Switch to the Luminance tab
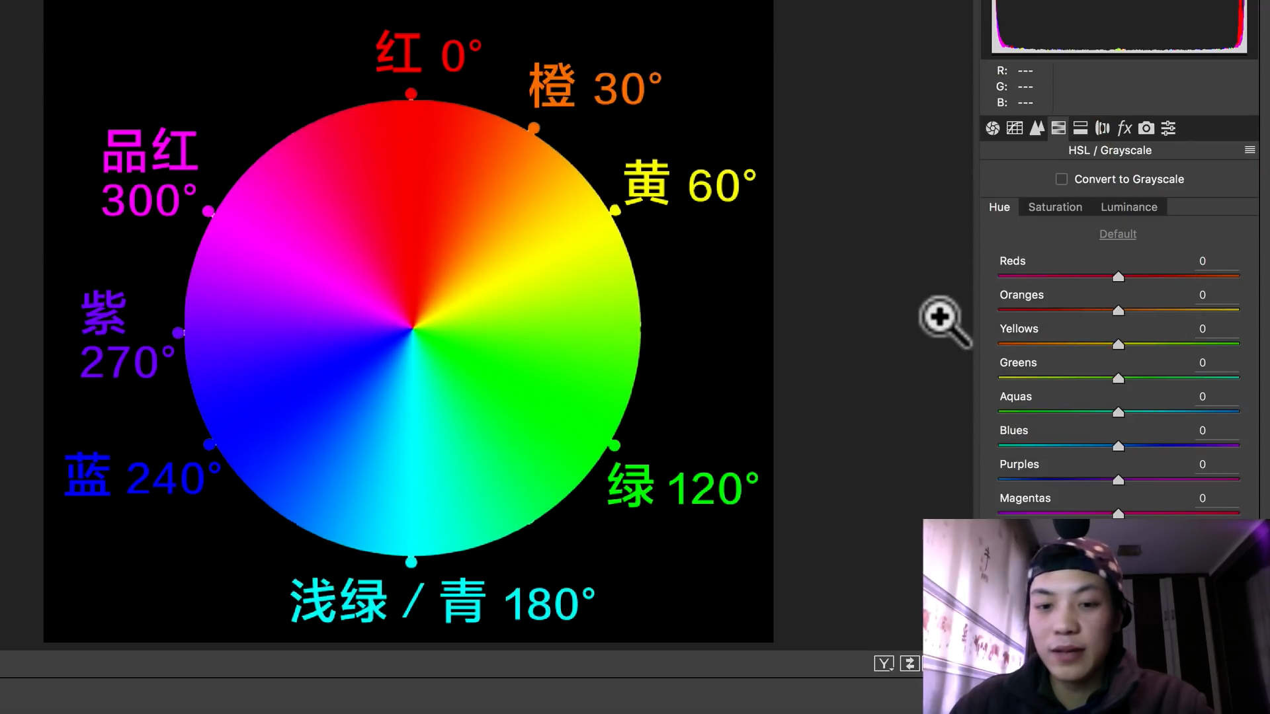 click(1128, 207)
